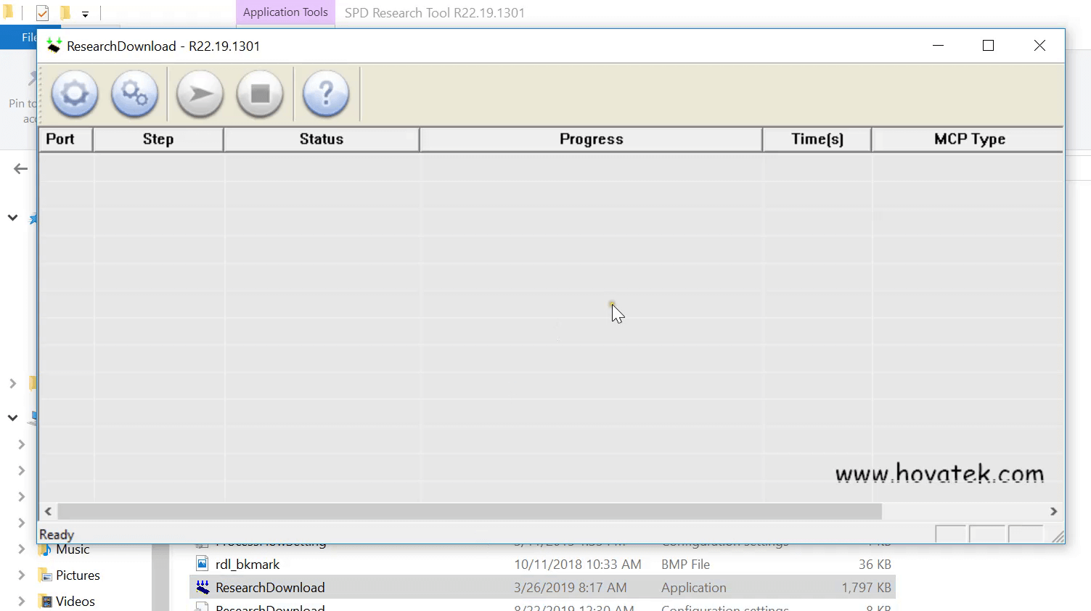Open the help question mark icon
Screen dimensions: 1091x611
[x=325, y=94]
